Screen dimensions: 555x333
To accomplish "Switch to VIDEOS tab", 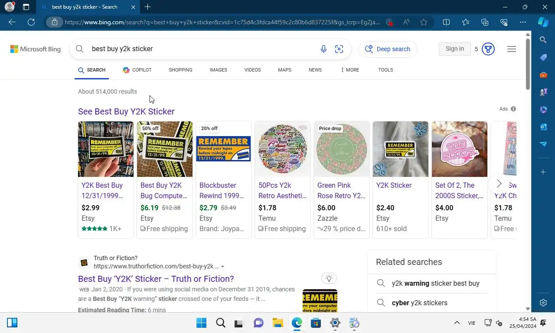I will pos(252,70).
